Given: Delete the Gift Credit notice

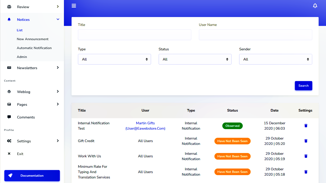Looking at the screenshot, I should 306,141.
